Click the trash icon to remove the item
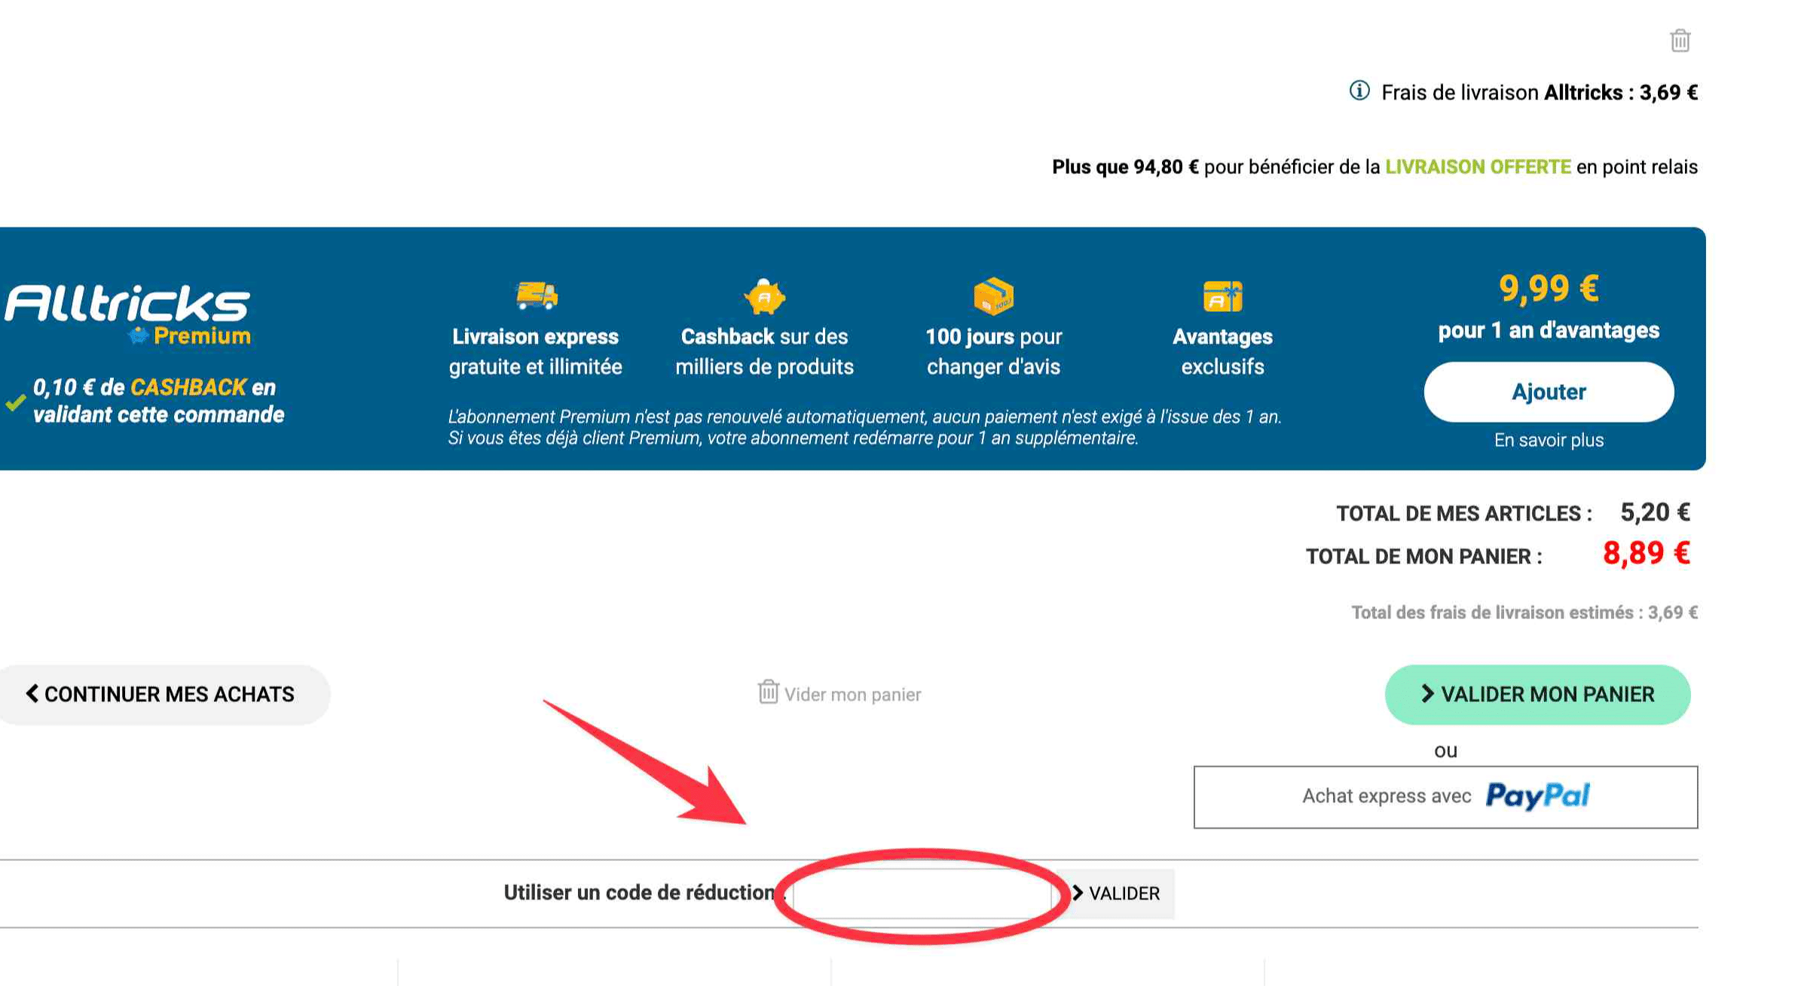Viewport: 1801px width, 986px height. point(1680,40)
